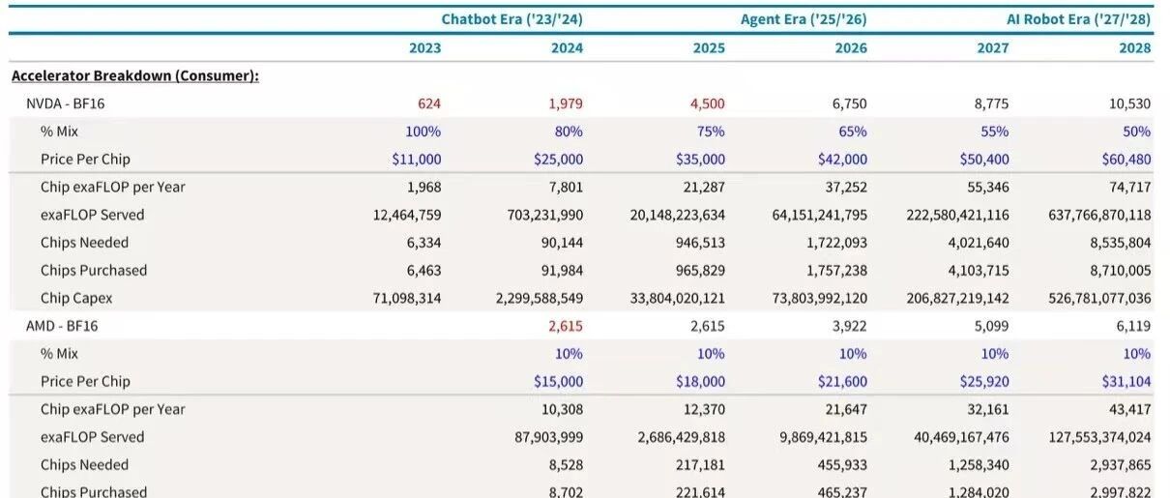The image size is (1170, 498).
Task: Select AMD Chip exaFLOP per Year 10,308
Action: point(561,409)
